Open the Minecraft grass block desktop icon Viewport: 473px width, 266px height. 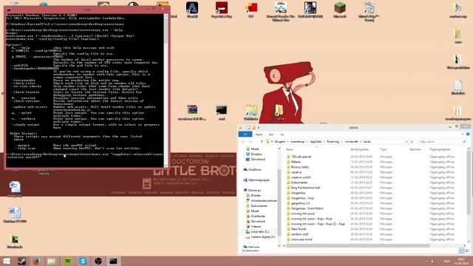[340, 8]
